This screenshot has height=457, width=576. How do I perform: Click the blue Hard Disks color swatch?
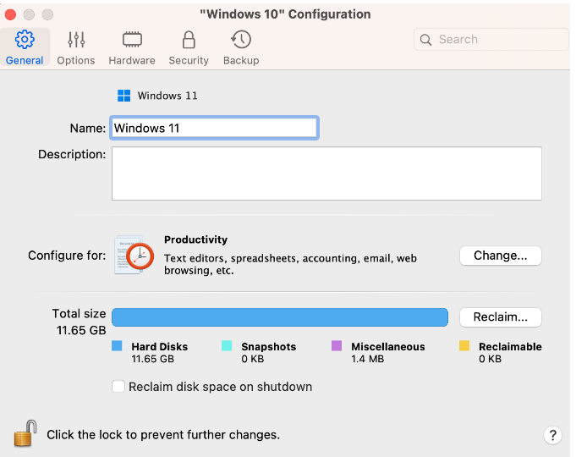[117, 346]
